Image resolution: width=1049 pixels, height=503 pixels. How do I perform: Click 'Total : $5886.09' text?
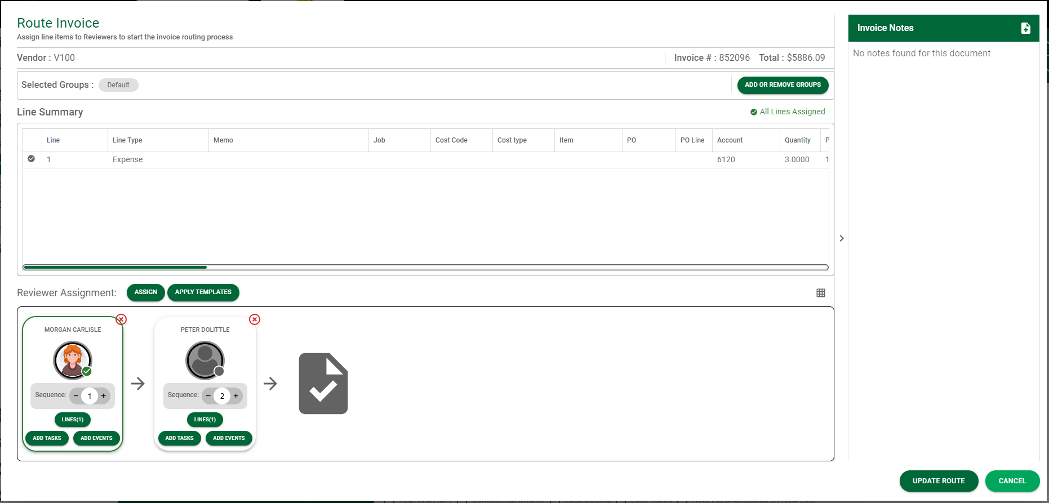coord(792,57)
